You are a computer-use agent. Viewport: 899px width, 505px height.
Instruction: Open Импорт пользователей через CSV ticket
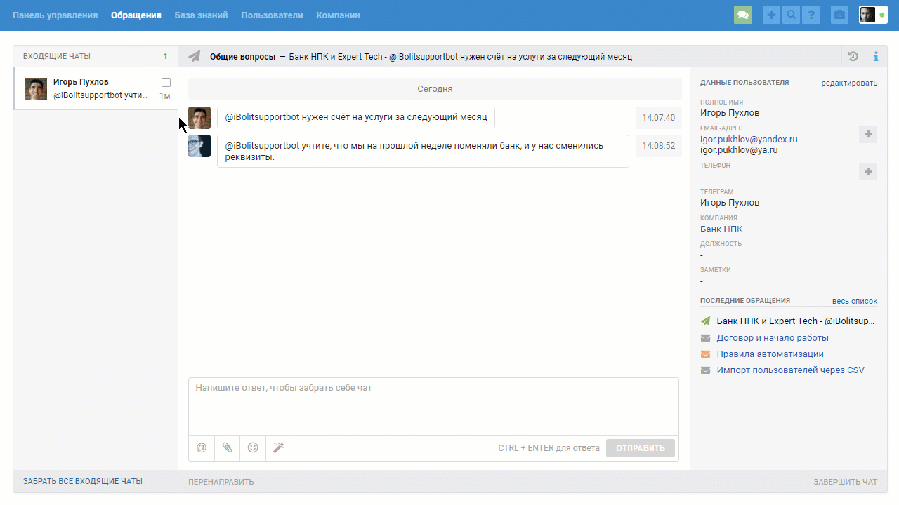[x=790, y=370]
